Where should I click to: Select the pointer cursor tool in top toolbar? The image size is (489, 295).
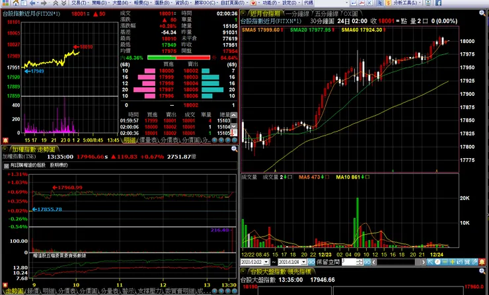[380, 3]
